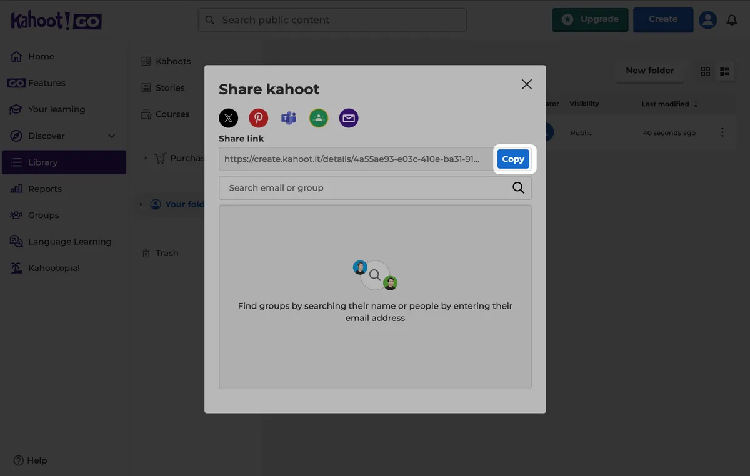
Task: Switch to grid view
Action: pos(706,71)
